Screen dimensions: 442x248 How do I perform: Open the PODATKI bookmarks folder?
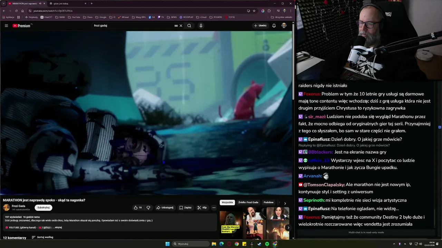point(216,17)
